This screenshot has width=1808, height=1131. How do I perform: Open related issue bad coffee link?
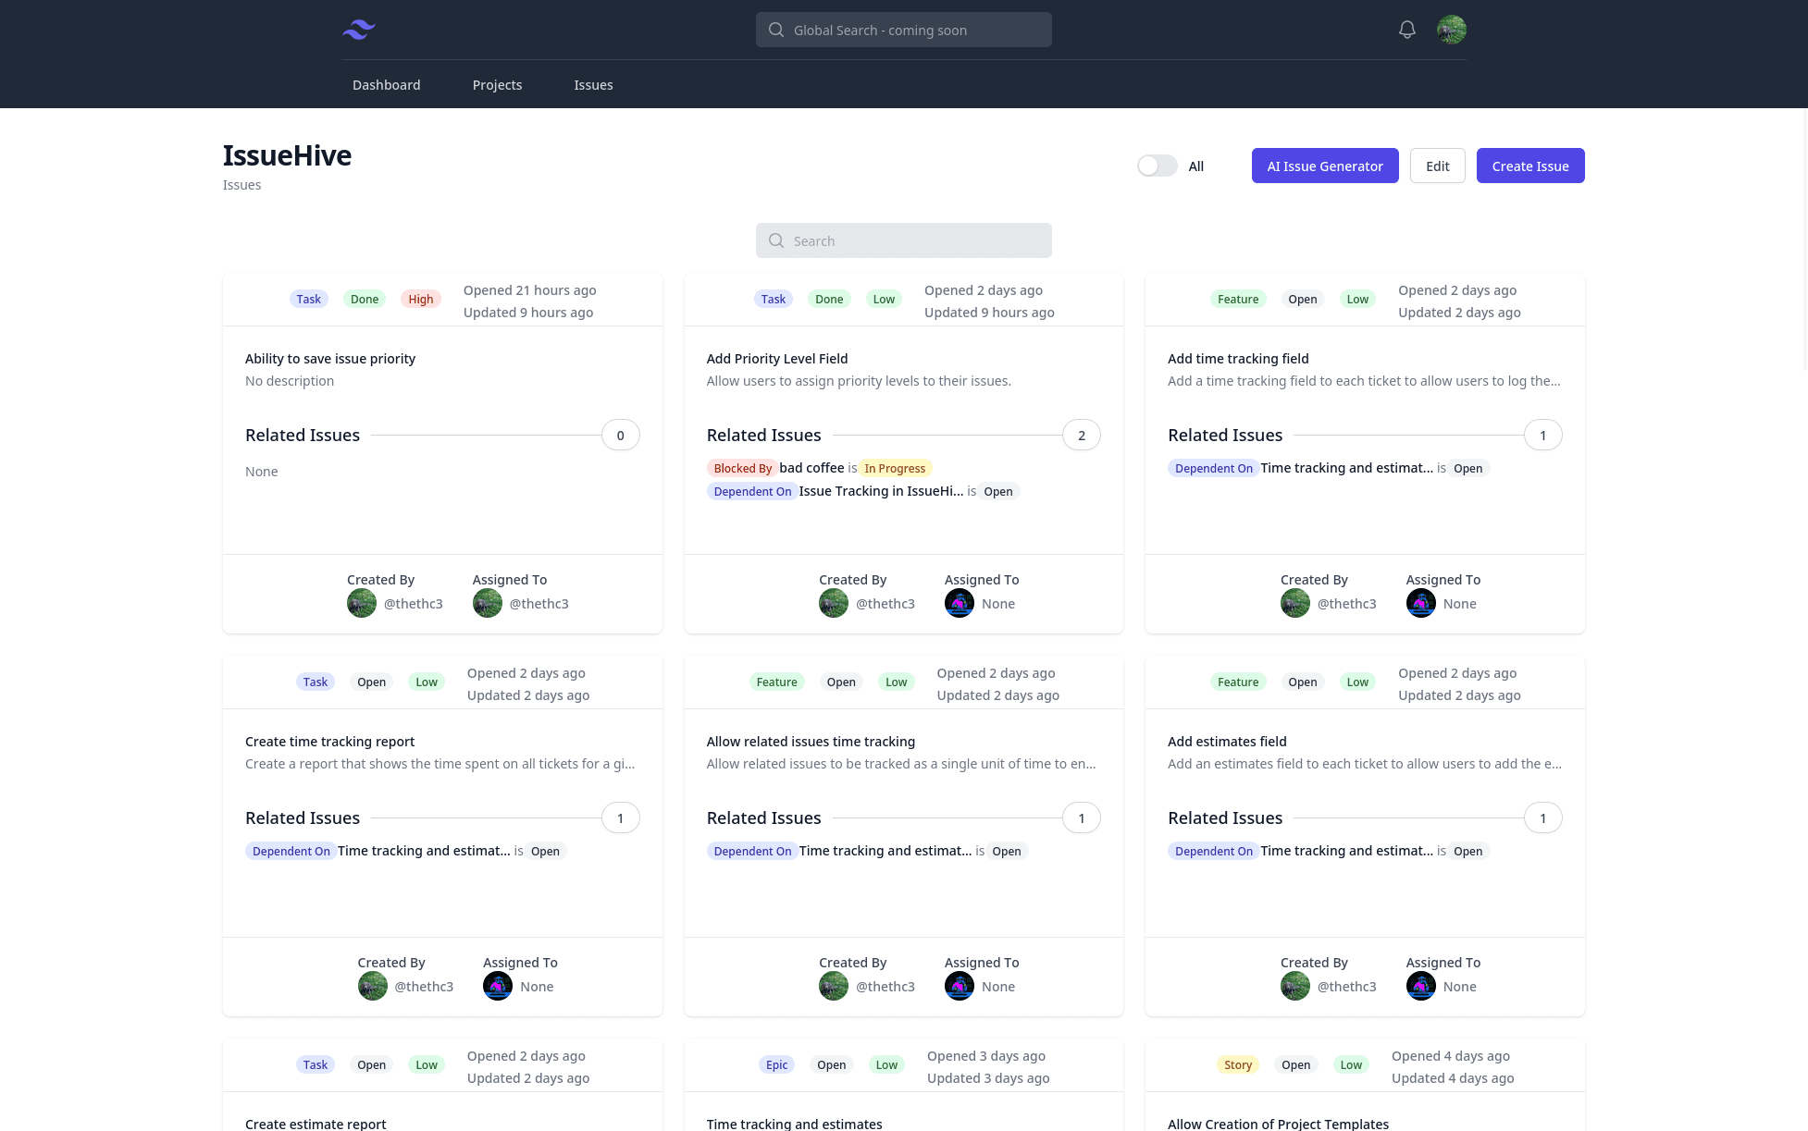coord(811,468)
